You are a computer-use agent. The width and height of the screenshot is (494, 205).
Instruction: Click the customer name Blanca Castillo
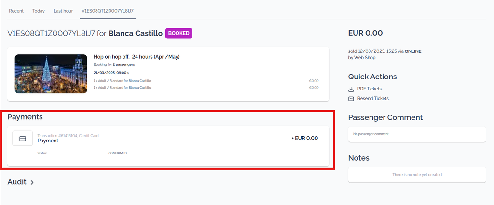[136, 33]
